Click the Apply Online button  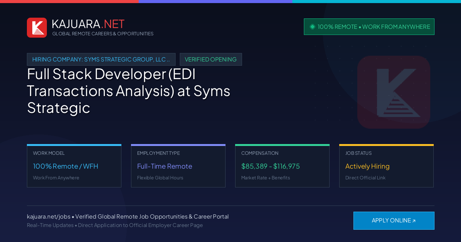[x=394, y=220]
